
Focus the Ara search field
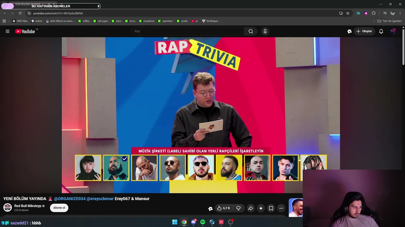pyautogui.click(x=188, y=31)
